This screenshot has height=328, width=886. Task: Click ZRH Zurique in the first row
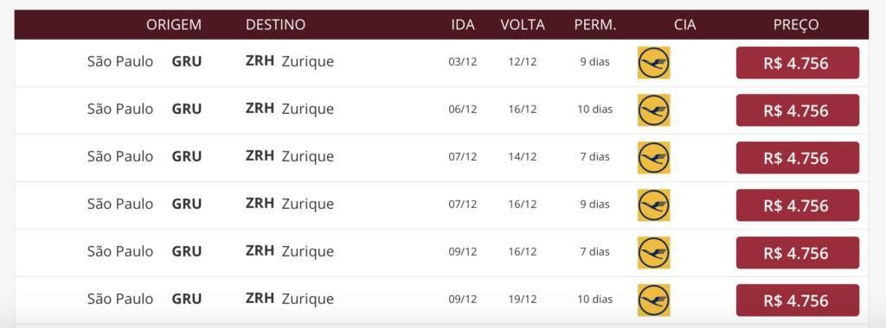(290, 61)
